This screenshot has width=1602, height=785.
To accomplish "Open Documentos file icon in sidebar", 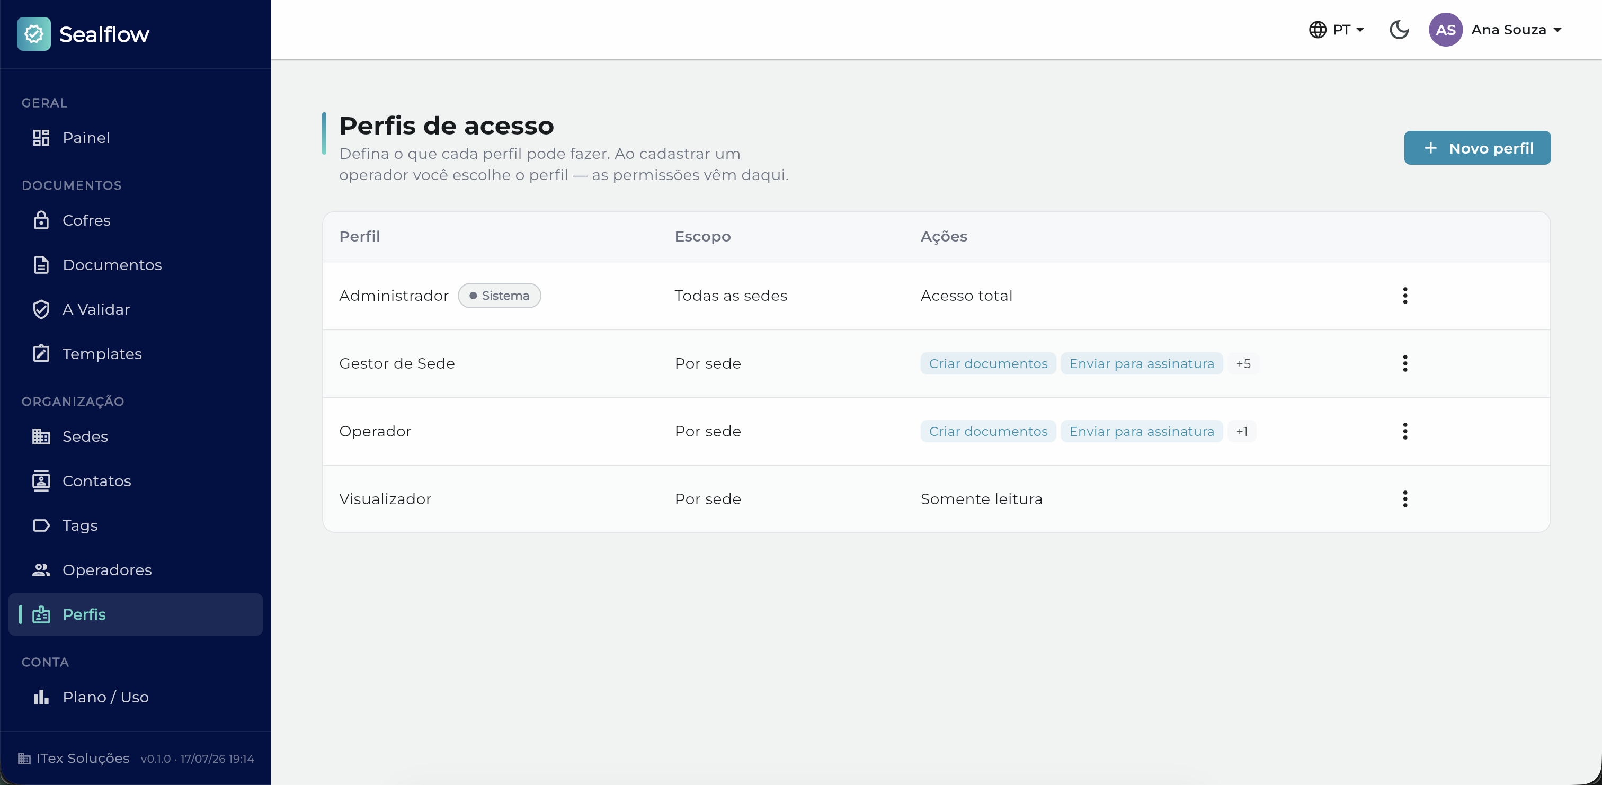I will [x=41, y=265].
